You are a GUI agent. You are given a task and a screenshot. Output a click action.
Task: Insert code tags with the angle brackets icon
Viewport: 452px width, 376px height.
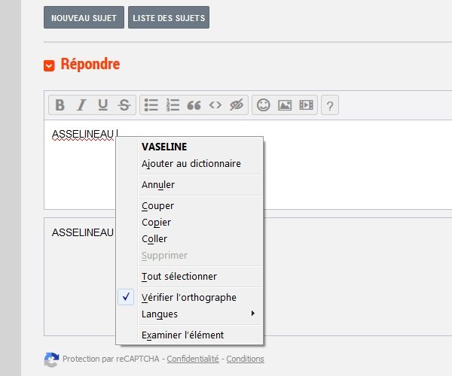click(x=215, y=105)
